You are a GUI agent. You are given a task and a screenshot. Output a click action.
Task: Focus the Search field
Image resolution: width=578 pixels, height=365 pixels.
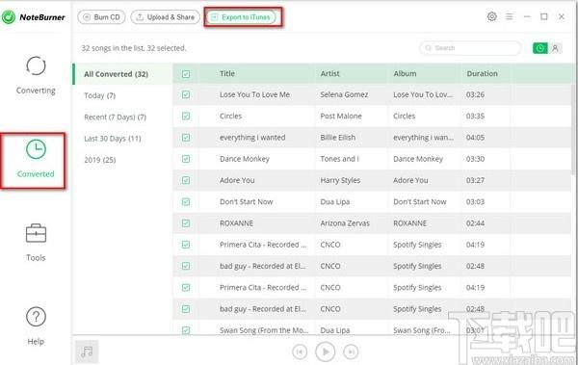point(470,48)
